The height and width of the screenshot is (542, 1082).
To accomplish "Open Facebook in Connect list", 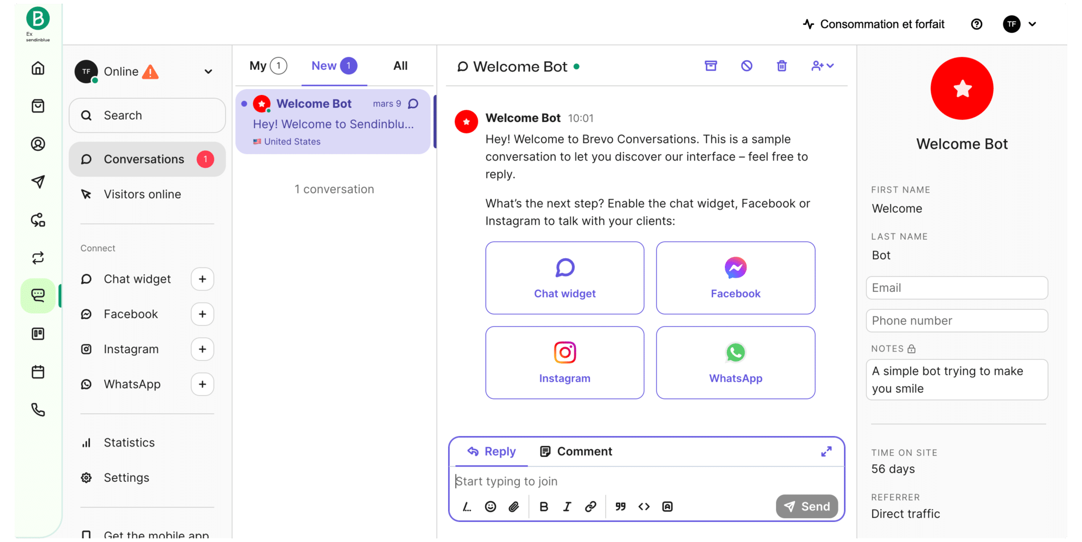I will (x=130, y=315).
